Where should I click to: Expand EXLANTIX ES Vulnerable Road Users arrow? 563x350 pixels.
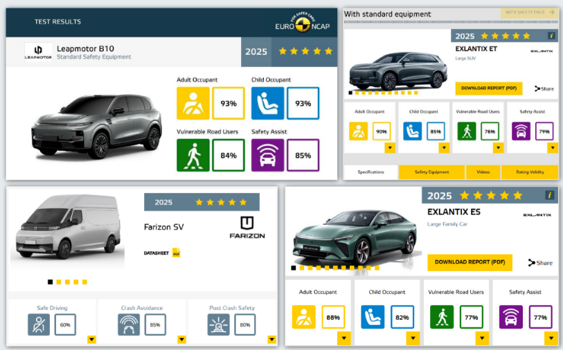[482, 338]
